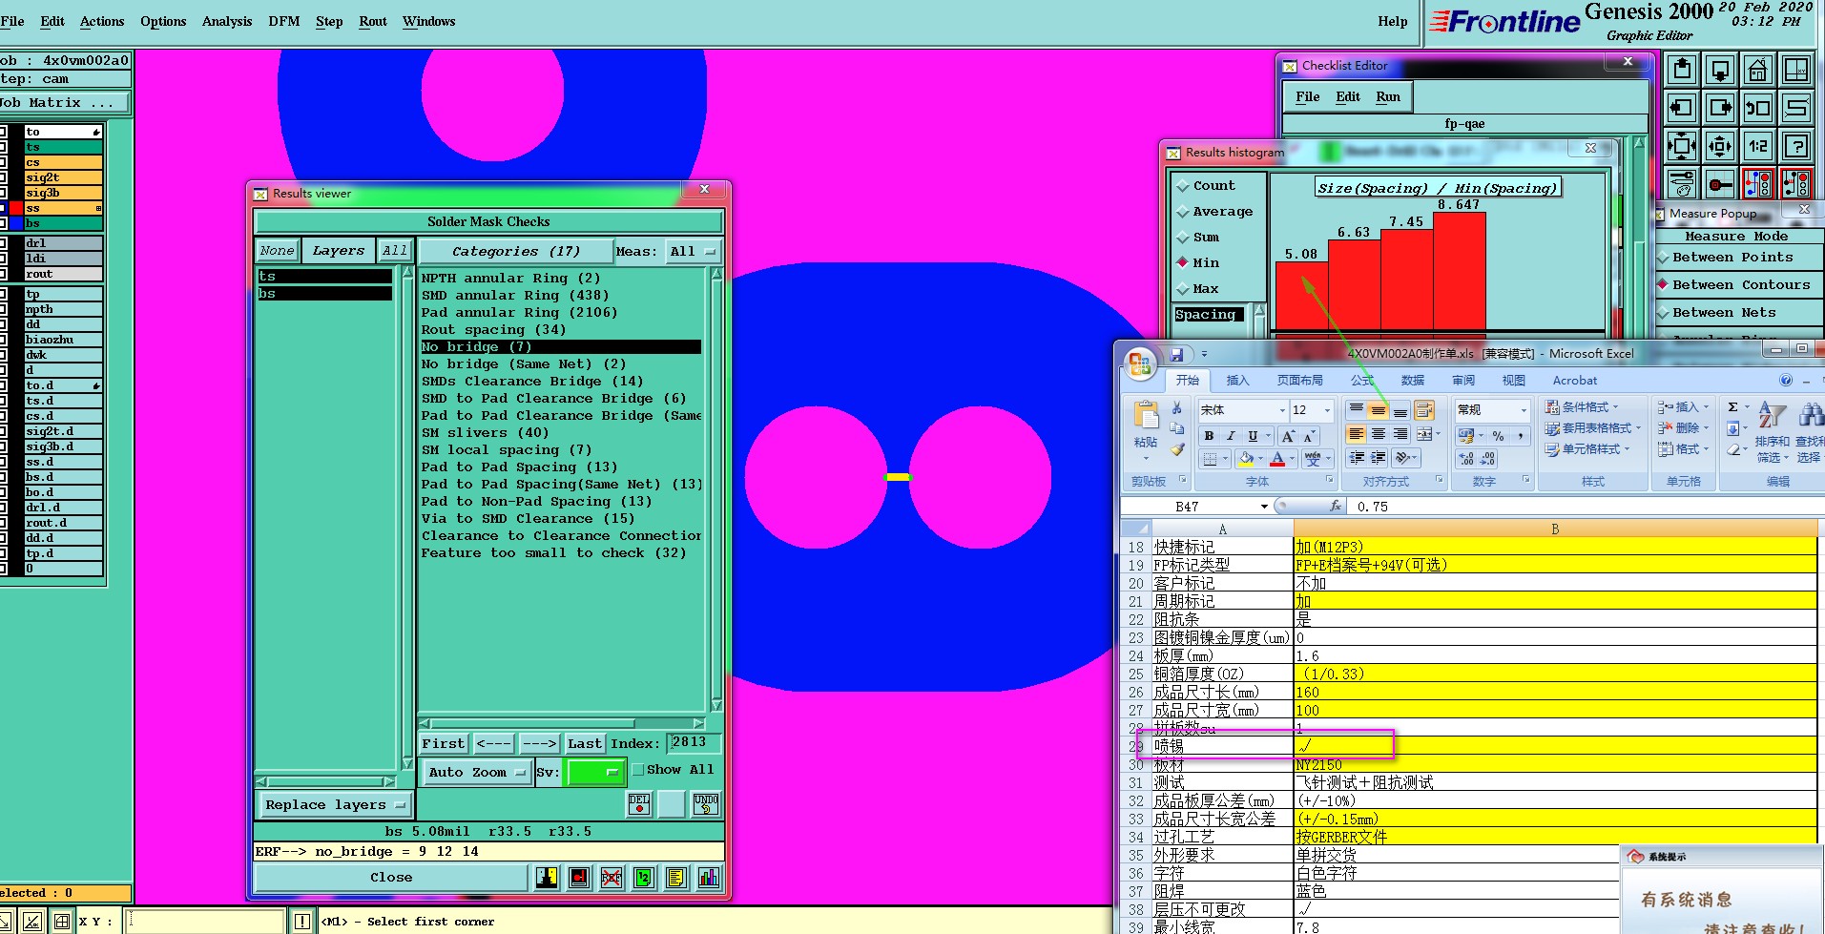Click the Home view icon in Genesis toolbar
Image resolution: width=1825 pixels, height=934 pixels.
click(1757, 70)
